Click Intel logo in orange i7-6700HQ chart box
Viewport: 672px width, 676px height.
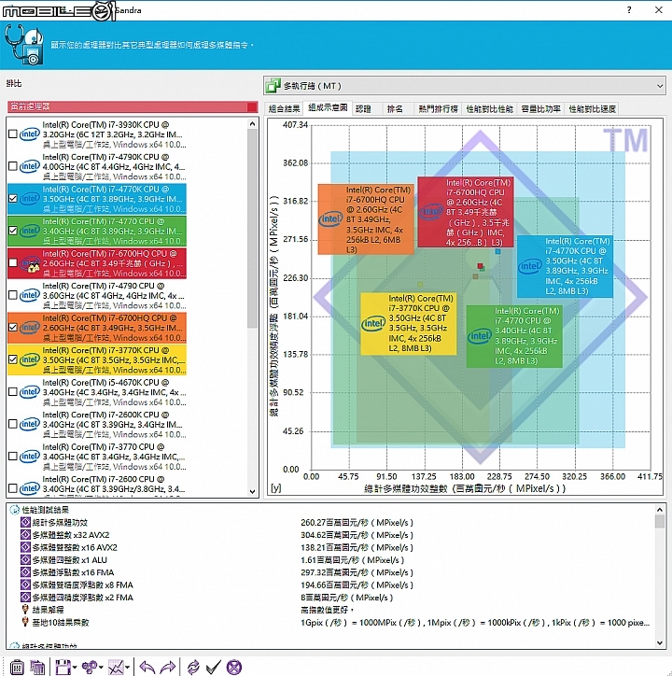point(330,219)
